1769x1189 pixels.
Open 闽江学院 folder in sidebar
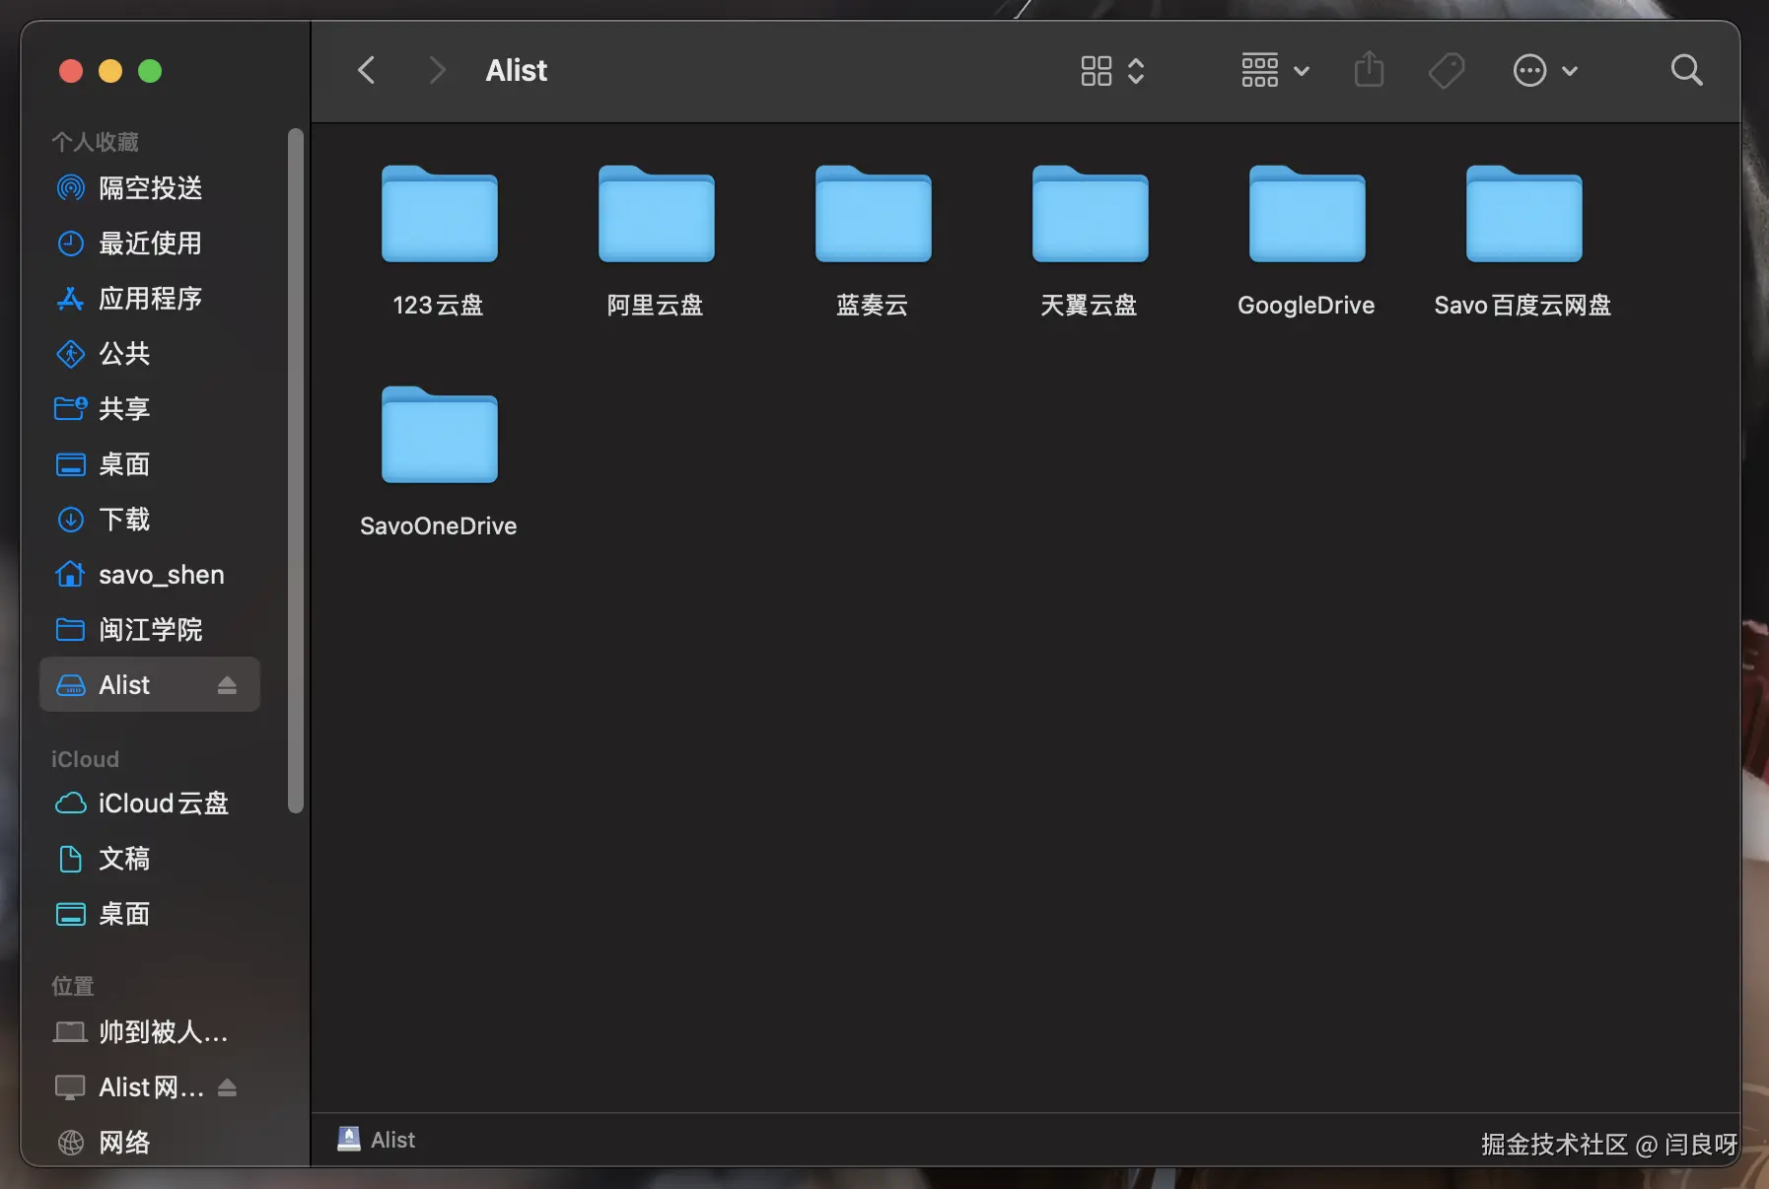pos(150,630)
